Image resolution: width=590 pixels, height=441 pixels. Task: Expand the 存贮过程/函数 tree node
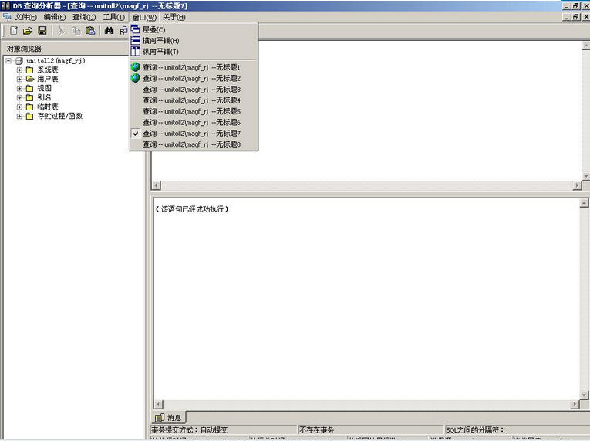(x=20, y=117)
